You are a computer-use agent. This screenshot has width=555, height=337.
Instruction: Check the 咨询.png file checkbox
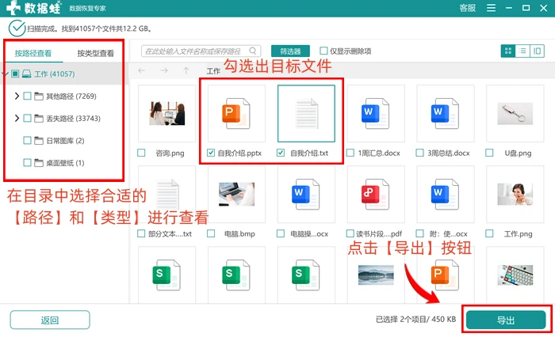click(x=141, y=153)
